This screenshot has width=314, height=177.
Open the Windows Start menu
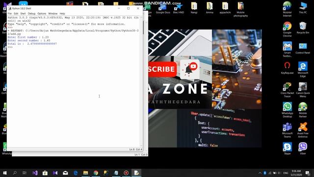5,173
